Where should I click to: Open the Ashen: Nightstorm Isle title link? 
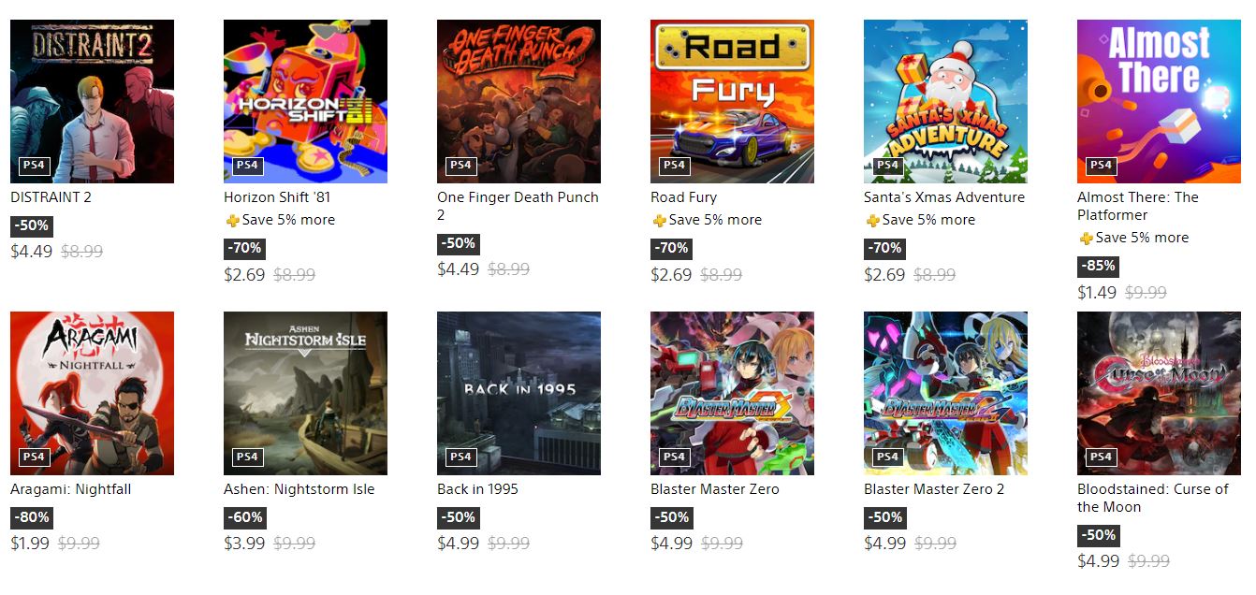coord(299,489)
